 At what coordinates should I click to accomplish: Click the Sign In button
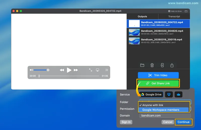pos(126,122)
